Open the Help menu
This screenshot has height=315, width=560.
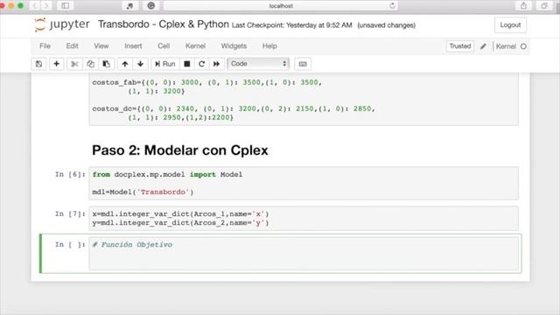(x=269, y=46)
